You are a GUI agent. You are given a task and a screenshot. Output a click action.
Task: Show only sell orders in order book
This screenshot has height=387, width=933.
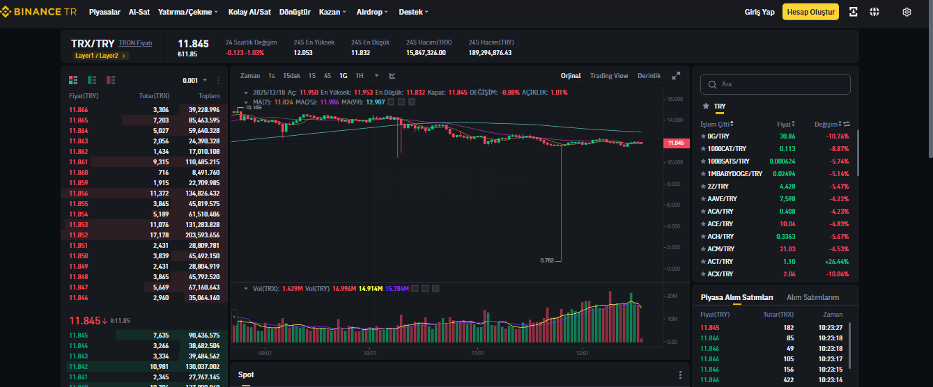[111, 80]
